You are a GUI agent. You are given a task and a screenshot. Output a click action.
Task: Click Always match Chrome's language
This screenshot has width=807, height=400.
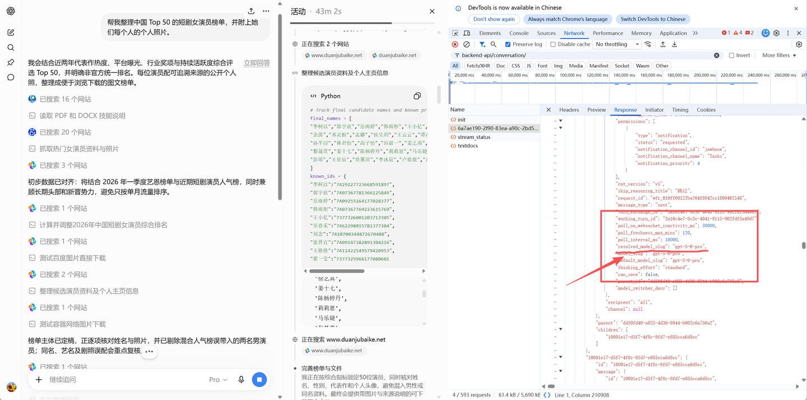(568, 19)
